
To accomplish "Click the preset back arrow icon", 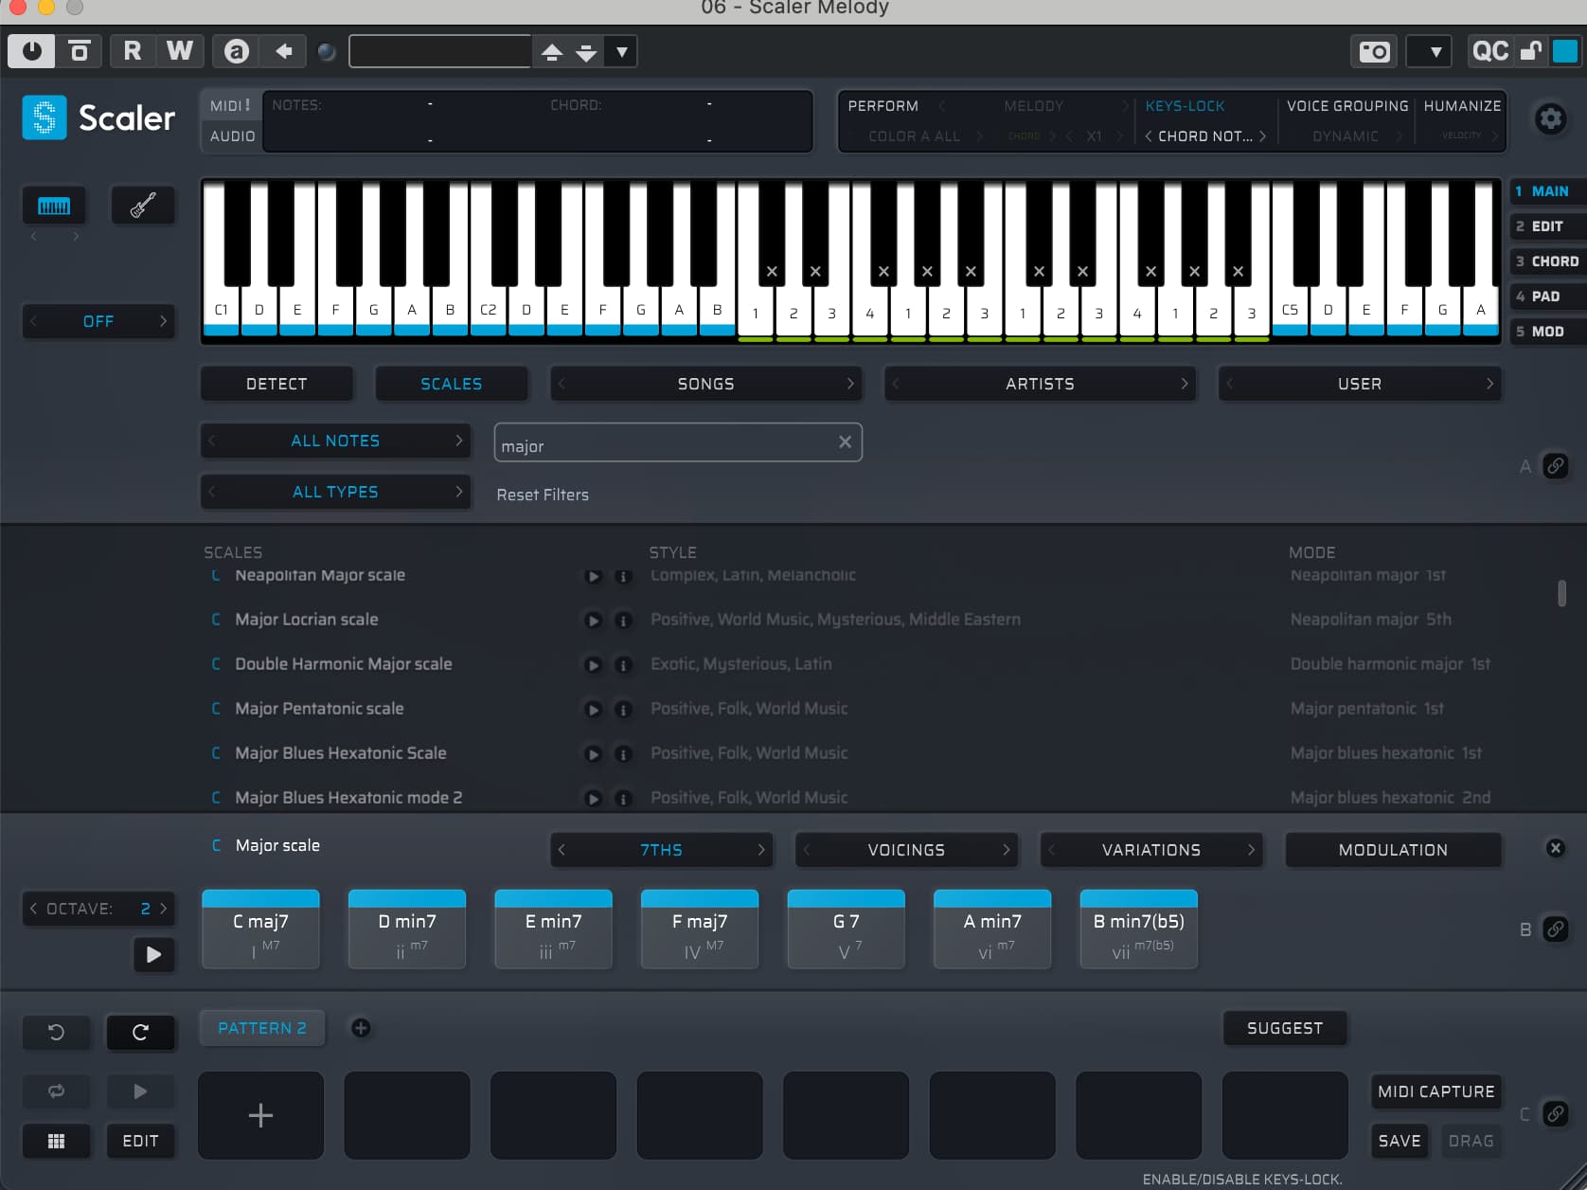I will tap(283, 51).
